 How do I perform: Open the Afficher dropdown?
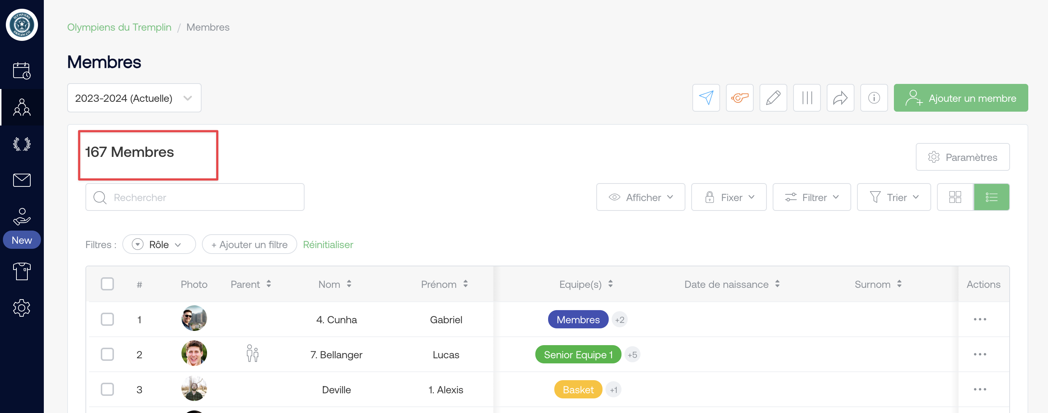coord(640,197)
